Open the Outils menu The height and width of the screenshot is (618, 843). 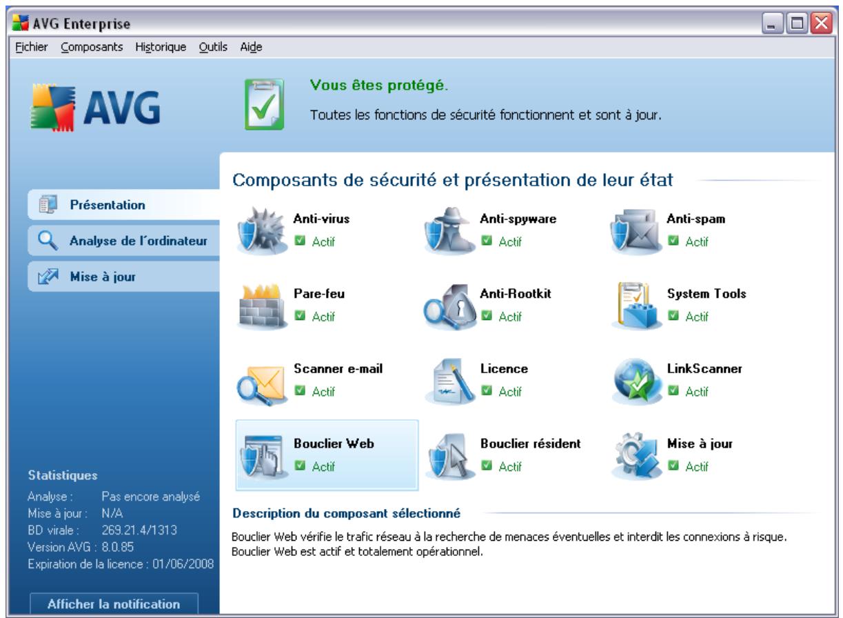pos(213,48)
